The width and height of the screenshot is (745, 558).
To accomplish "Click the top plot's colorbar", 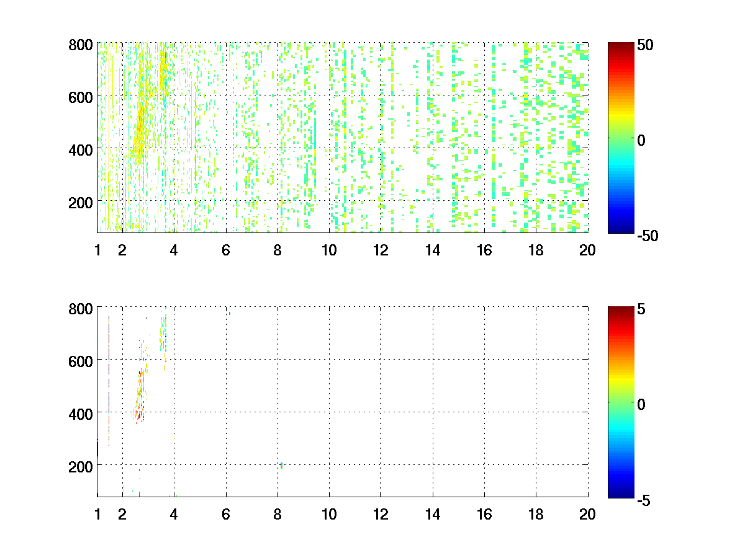I will [621, 138].
